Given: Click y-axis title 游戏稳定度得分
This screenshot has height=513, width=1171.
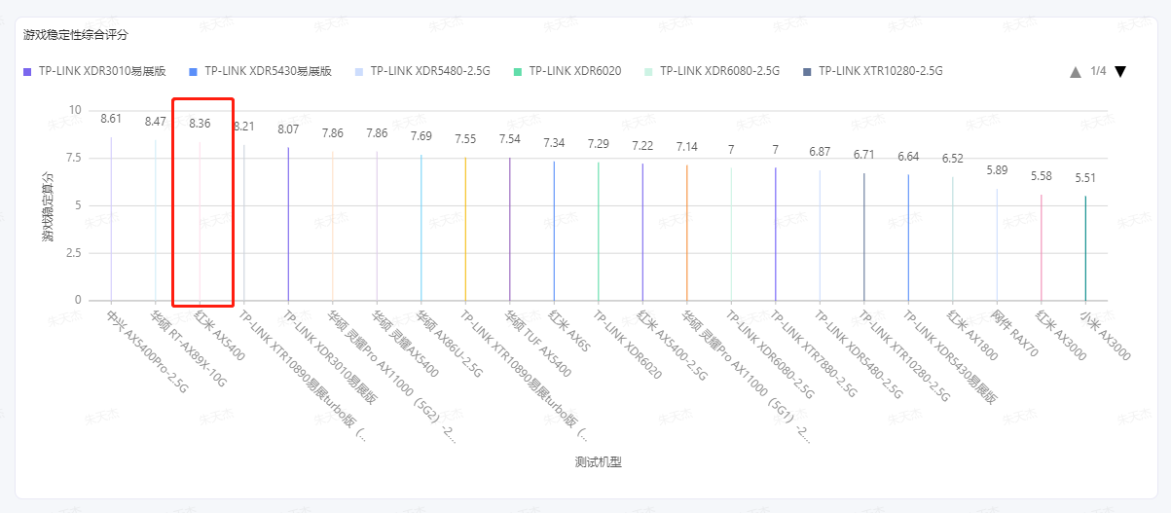Looking at the screenshot, I should tap(48, 205).
